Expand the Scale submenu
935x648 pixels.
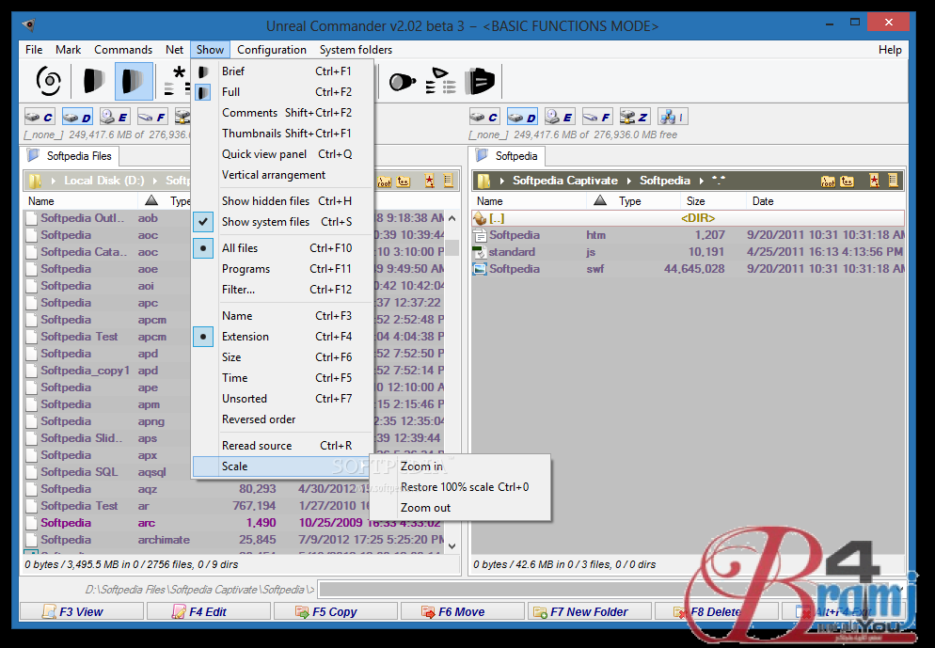coord(235,466)
